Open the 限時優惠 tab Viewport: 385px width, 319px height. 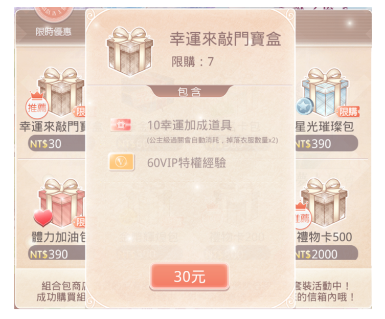point(54,31)
